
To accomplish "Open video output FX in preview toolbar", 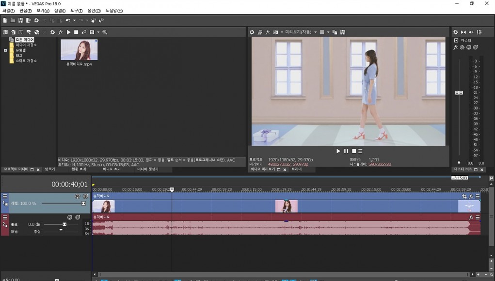I will [268, 32].
